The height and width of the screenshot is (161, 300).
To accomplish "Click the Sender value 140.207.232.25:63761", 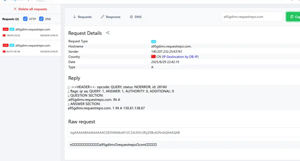I will [167, 52].
